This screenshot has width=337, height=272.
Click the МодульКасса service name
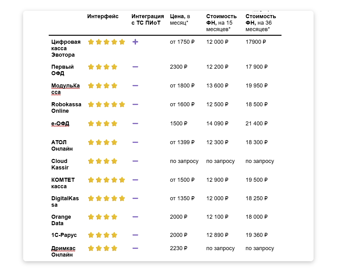(x=65, y=89)
